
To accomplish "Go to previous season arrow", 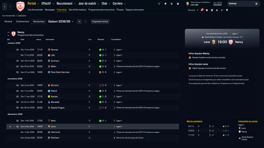I will [79, 22].
